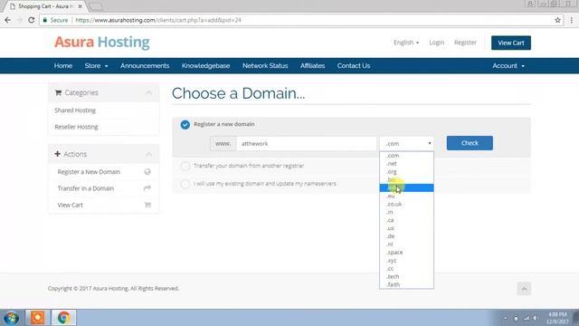Click the Categories shopping cart icon
The height and width of the screenshot is (326, 579).
point(58,92)
